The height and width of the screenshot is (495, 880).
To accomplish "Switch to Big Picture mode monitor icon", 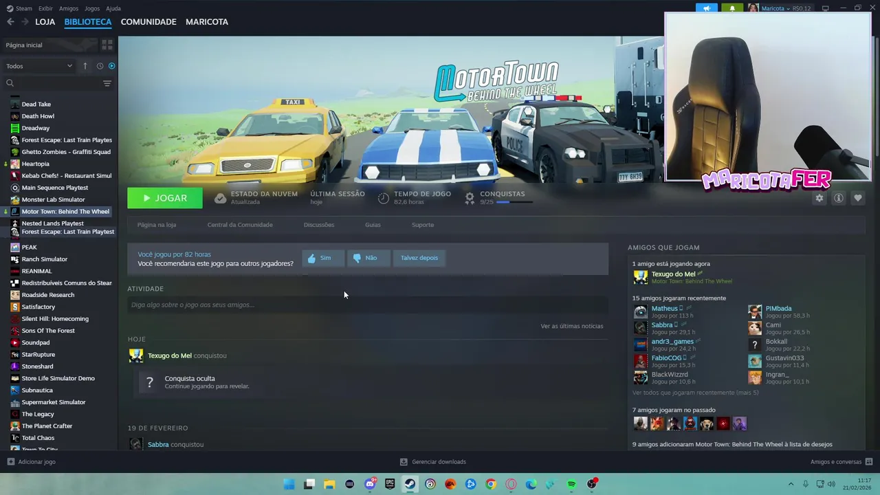I will point(825,8).
